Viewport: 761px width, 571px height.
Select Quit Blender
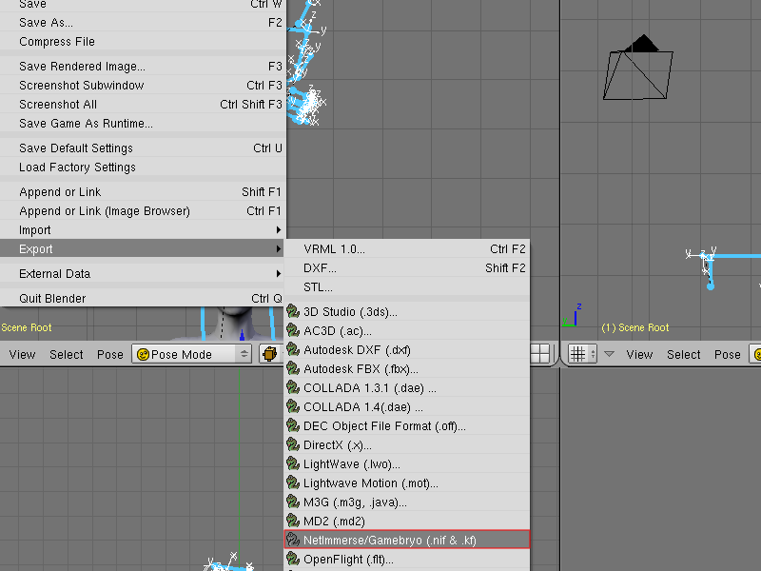click(143, 298)
